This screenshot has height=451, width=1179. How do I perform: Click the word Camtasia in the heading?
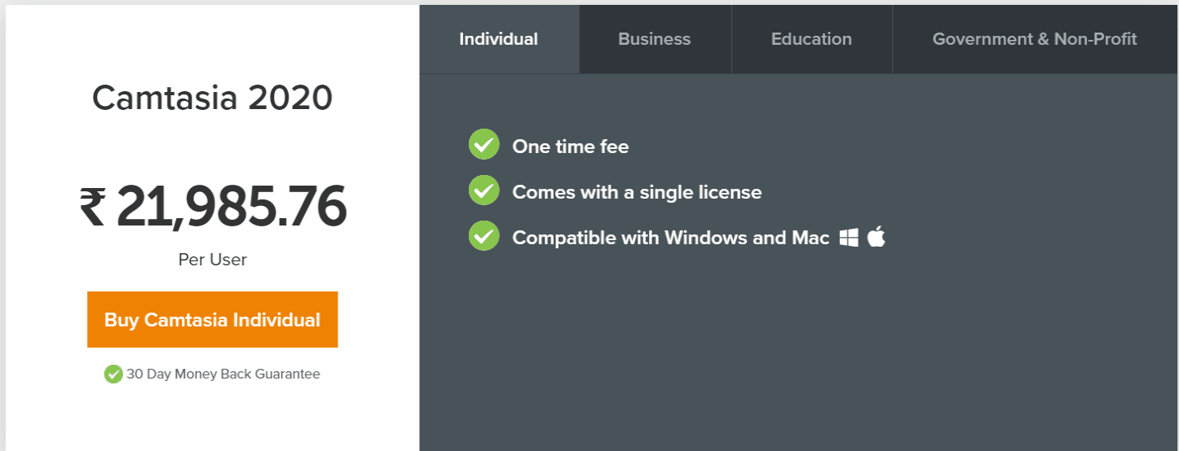tap(165, 99)
